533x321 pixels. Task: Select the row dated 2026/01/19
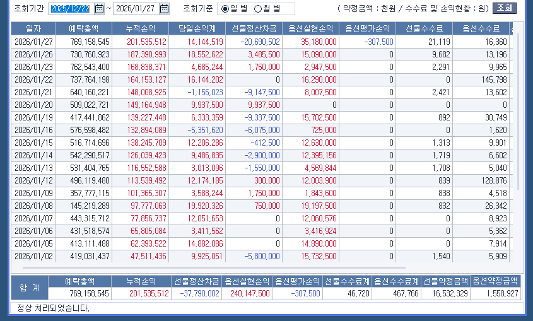pyautogui.click(x=262, y=117)
